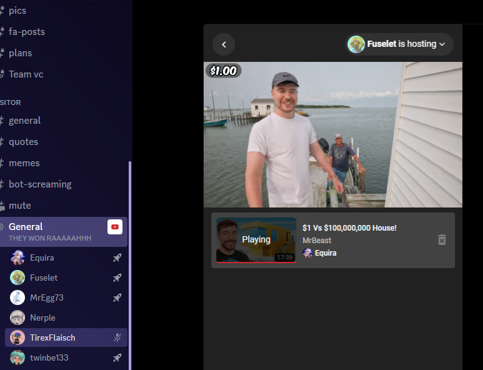Click Equira's name in the queue card

pyautogui.click(x=326, y=253)
